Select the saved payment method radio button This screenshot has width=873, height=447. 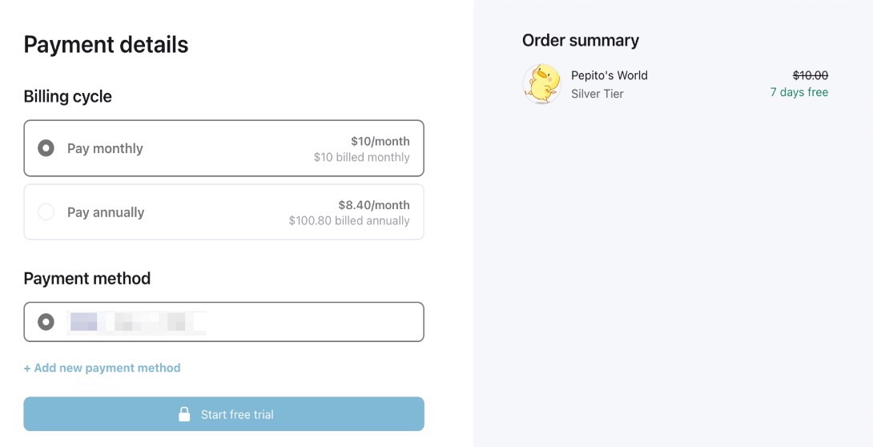point(46,322)
